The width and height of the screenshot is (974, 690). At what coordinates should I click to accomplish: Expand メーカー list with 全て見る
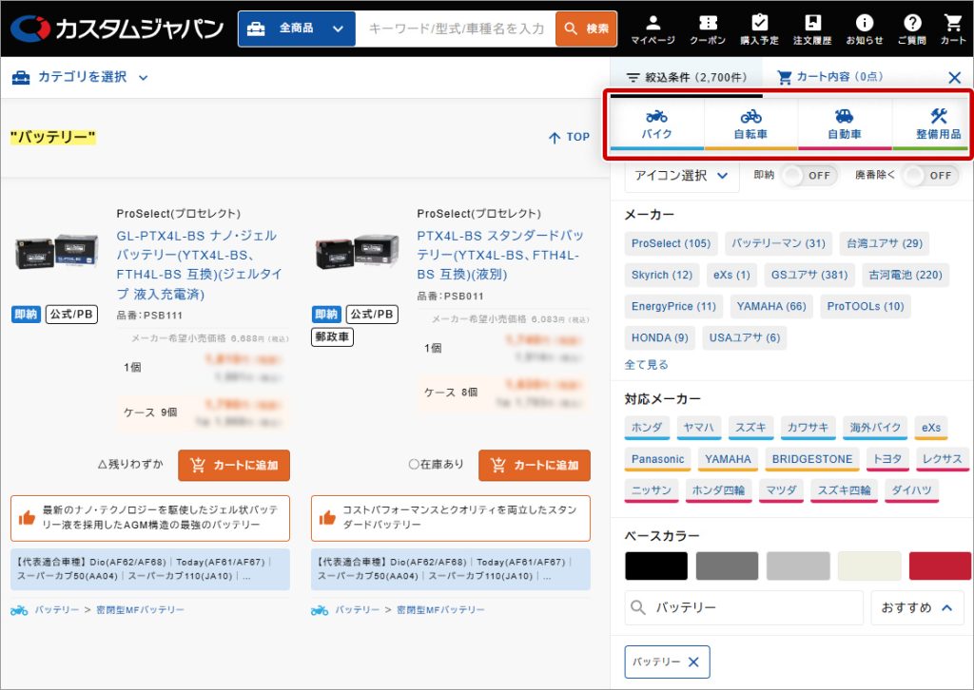click(x=646, y=365)
